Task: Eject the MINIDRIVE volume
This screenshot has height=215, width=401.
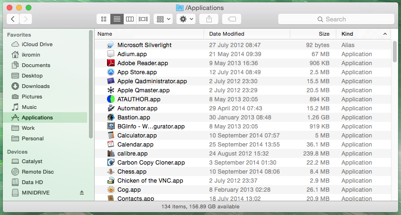Action: (x=82, y=193)
